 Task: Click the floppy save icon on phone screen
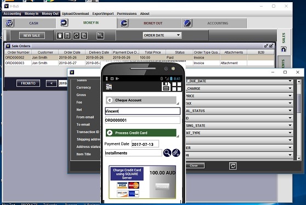pos(166,87)
